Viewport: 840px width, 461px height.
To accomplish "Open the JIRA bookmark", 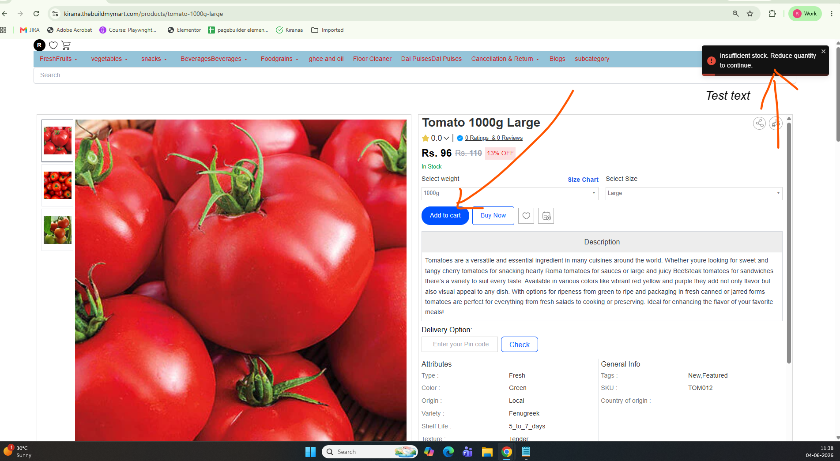I will coord(30,30).
